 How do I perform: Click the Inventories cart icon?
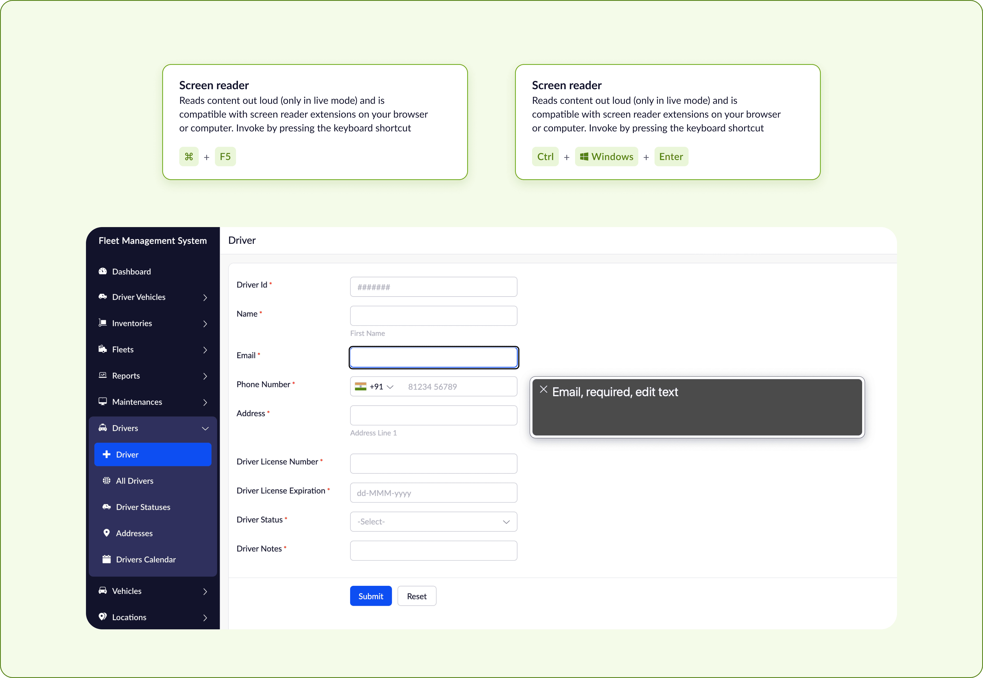[102, 323]
